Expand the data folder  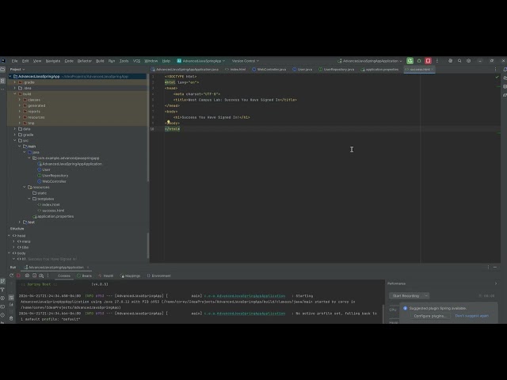click(x=14, y=129)
